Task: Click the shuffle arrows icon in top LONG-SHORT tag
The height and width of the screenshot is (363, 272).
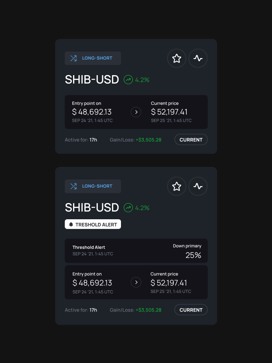Action: [x=73, y=58]
